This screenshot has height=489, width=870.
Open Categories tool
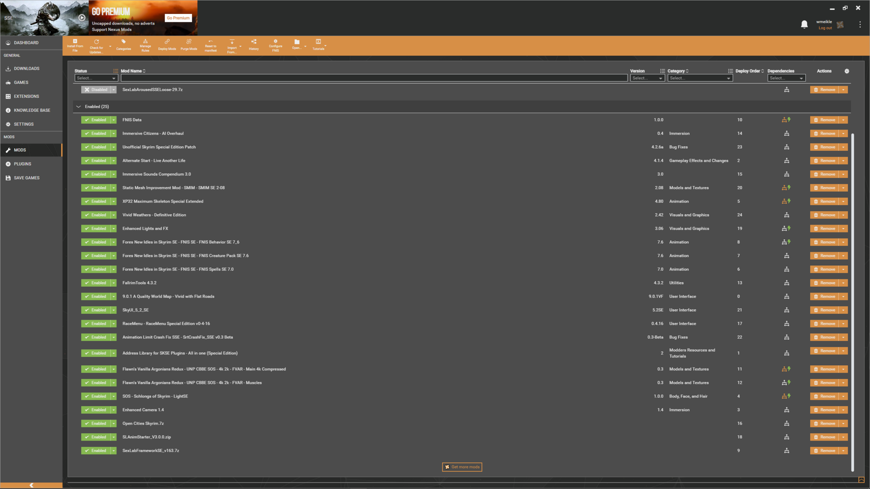coord(123,44)
